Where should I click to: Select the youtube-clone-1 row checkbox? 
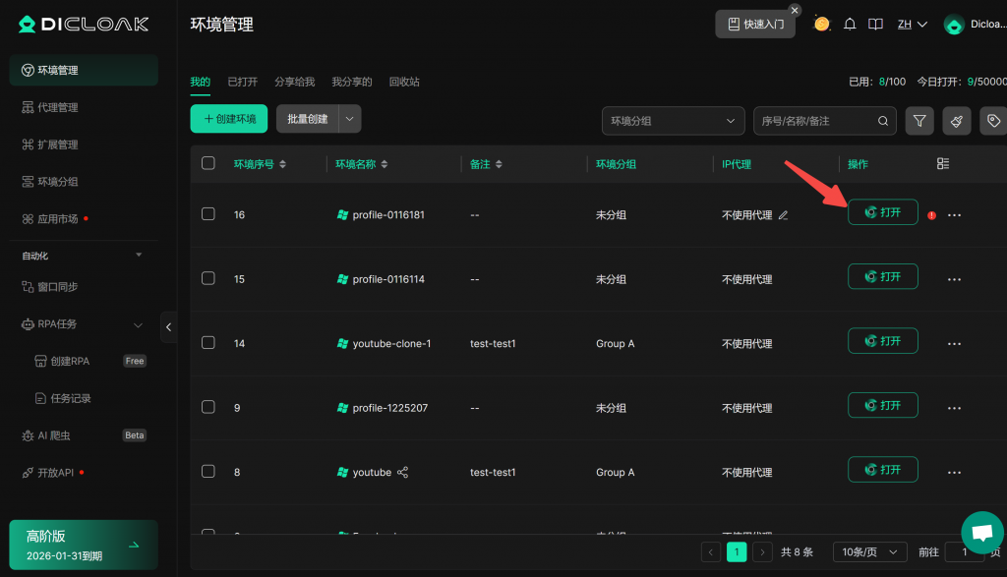tap(208, 342)
